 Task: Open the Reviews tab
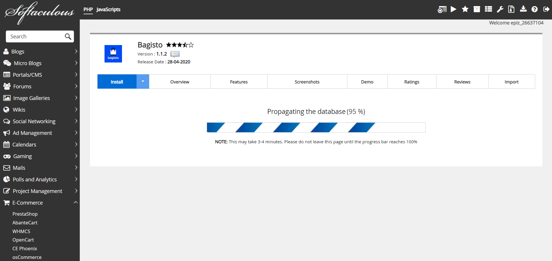(462, 82)
